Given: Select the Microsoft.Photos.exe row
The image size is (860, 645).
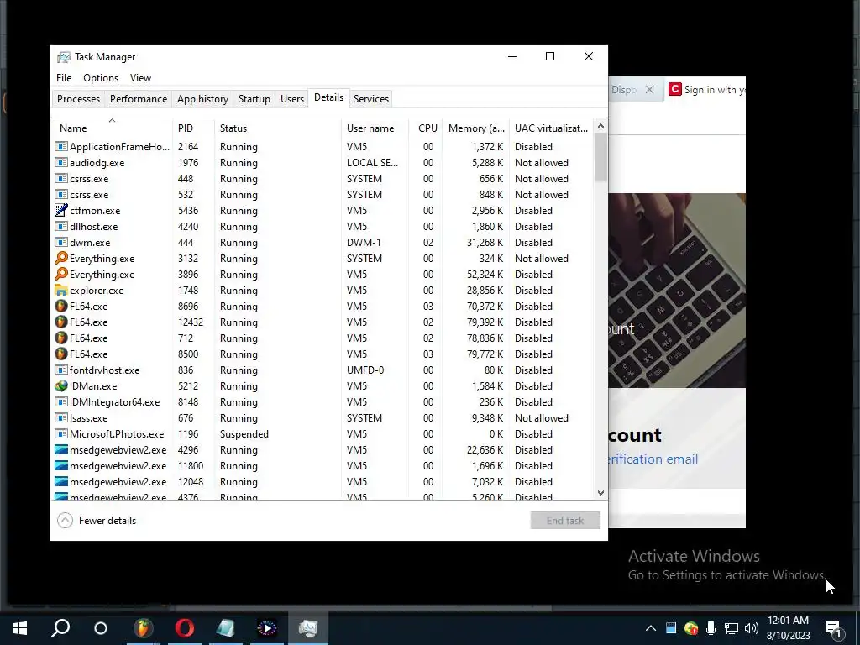Looking at the screenshot, I should [323, 434].
